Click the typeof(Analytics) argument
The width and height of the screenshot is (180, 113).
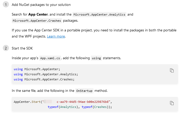63,107
